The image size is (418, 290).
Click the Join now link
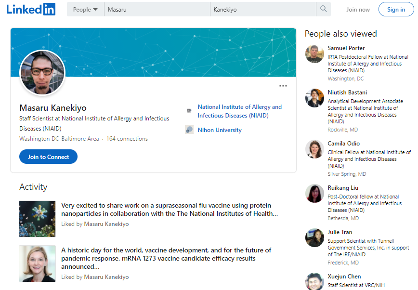click(x=358, y=10)
